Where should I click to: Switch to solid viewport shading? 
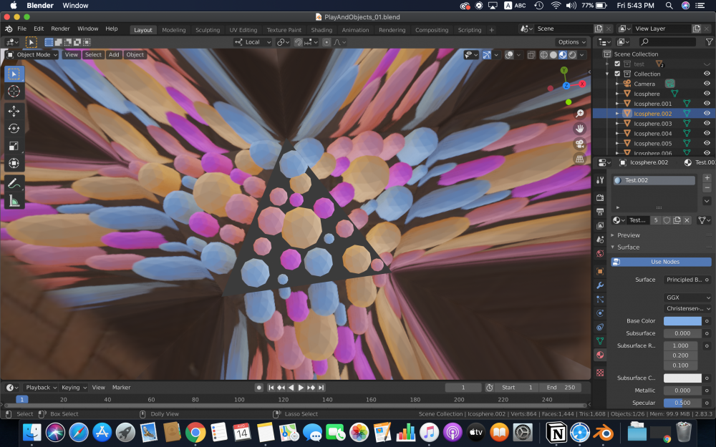(x=553, y=55)
